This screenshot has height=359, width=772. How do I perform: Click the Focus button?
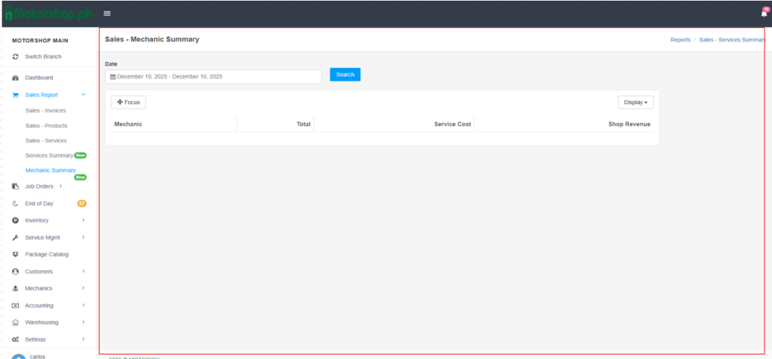[128, 102]
